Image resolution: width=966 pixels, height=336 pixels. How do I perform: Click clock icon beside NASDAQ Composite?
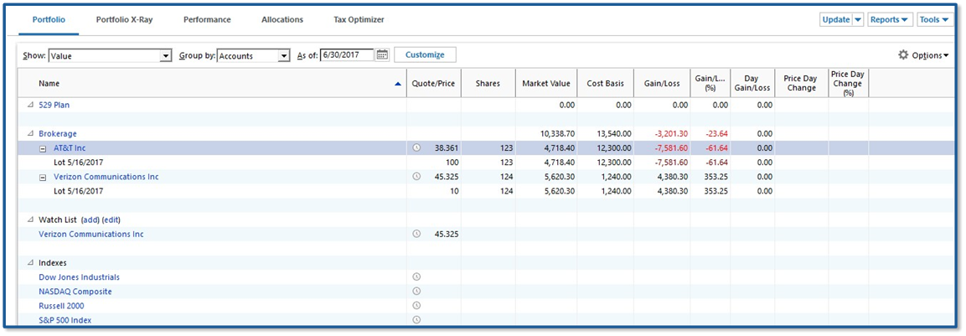(416, 292)
